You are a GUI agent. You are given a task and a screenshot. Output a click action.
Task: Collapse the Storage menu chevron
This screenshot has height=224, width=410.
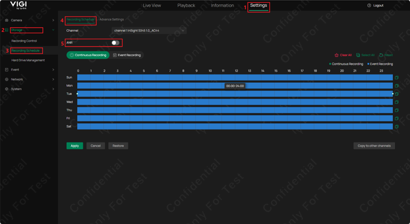tap(53, 30)
